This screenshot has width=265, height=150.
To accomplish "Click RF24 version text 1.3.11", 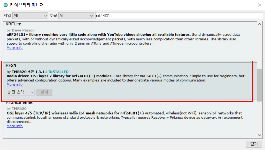I will tap(41, 72).
